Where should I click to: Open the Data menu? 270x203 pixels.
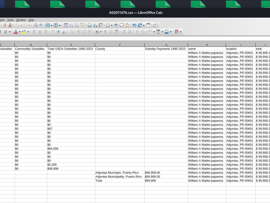[x=2, y=20]
